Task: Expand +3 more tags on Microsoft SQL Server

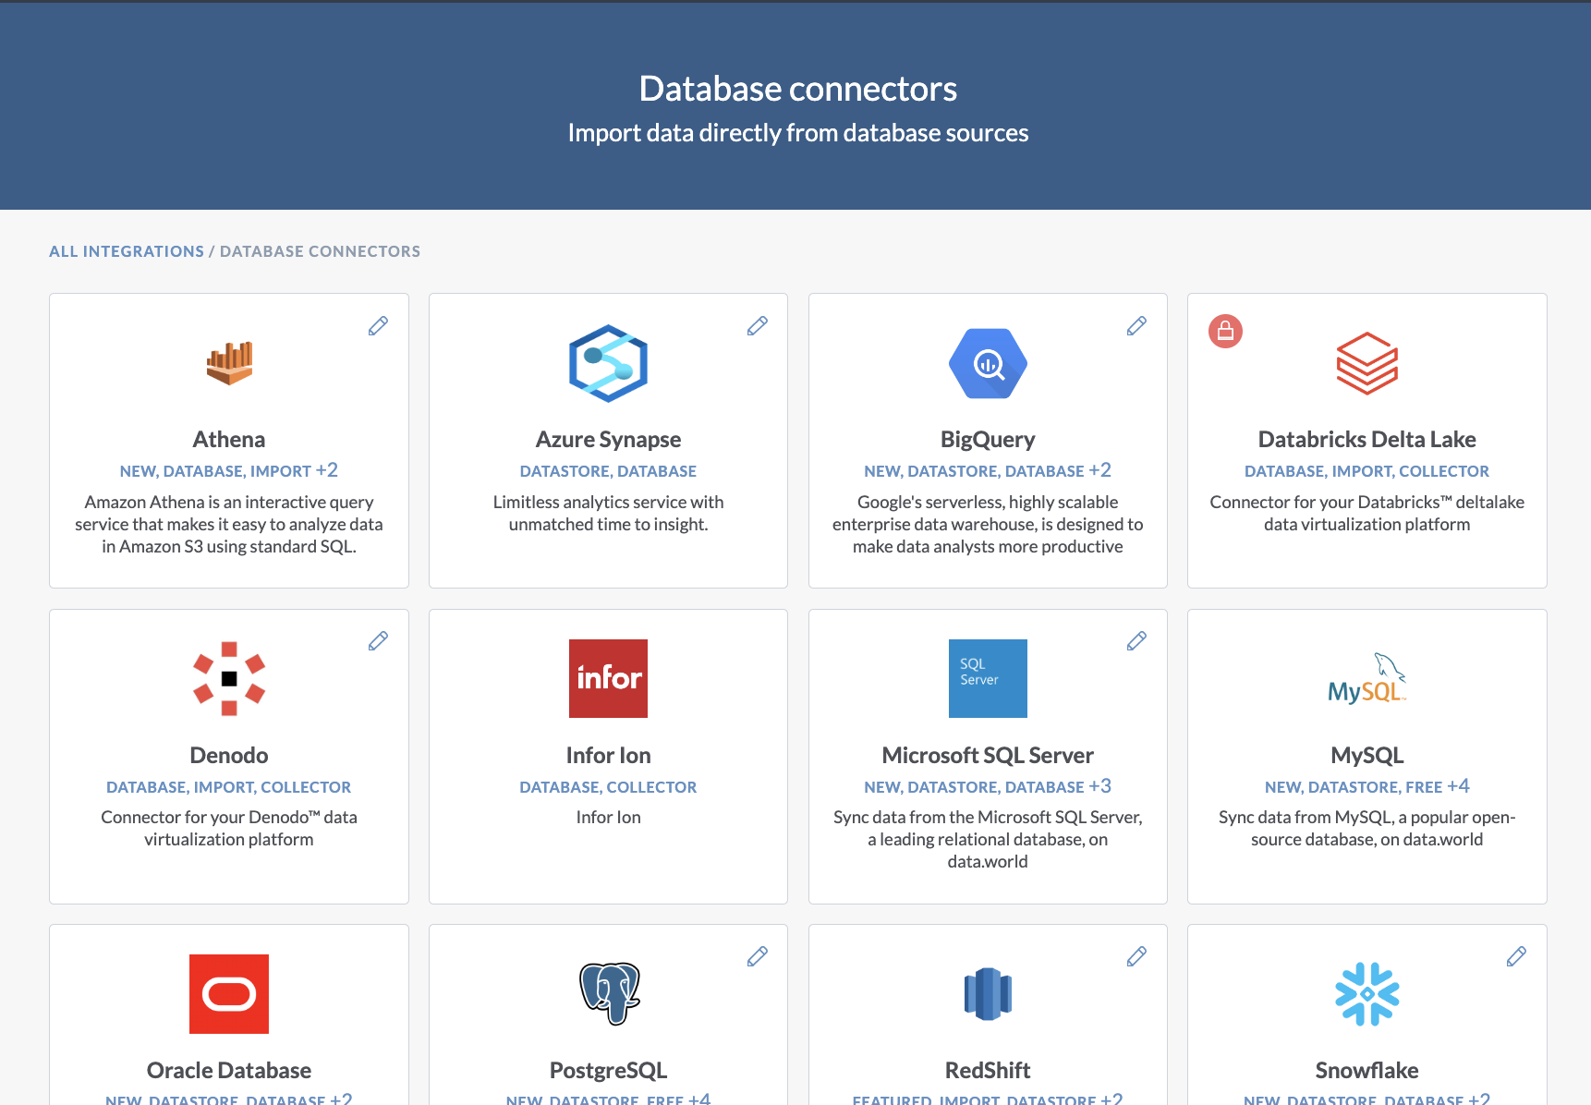Action: [x=1100, y=786]
